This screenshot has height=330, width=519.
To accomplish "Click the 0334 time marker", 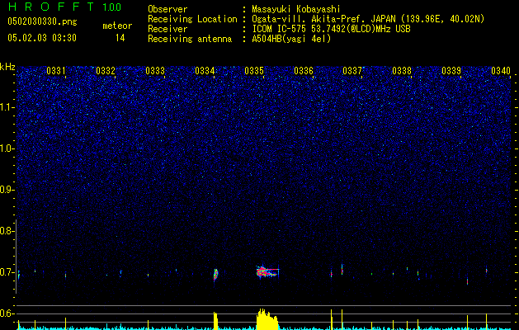I will 205,71.
